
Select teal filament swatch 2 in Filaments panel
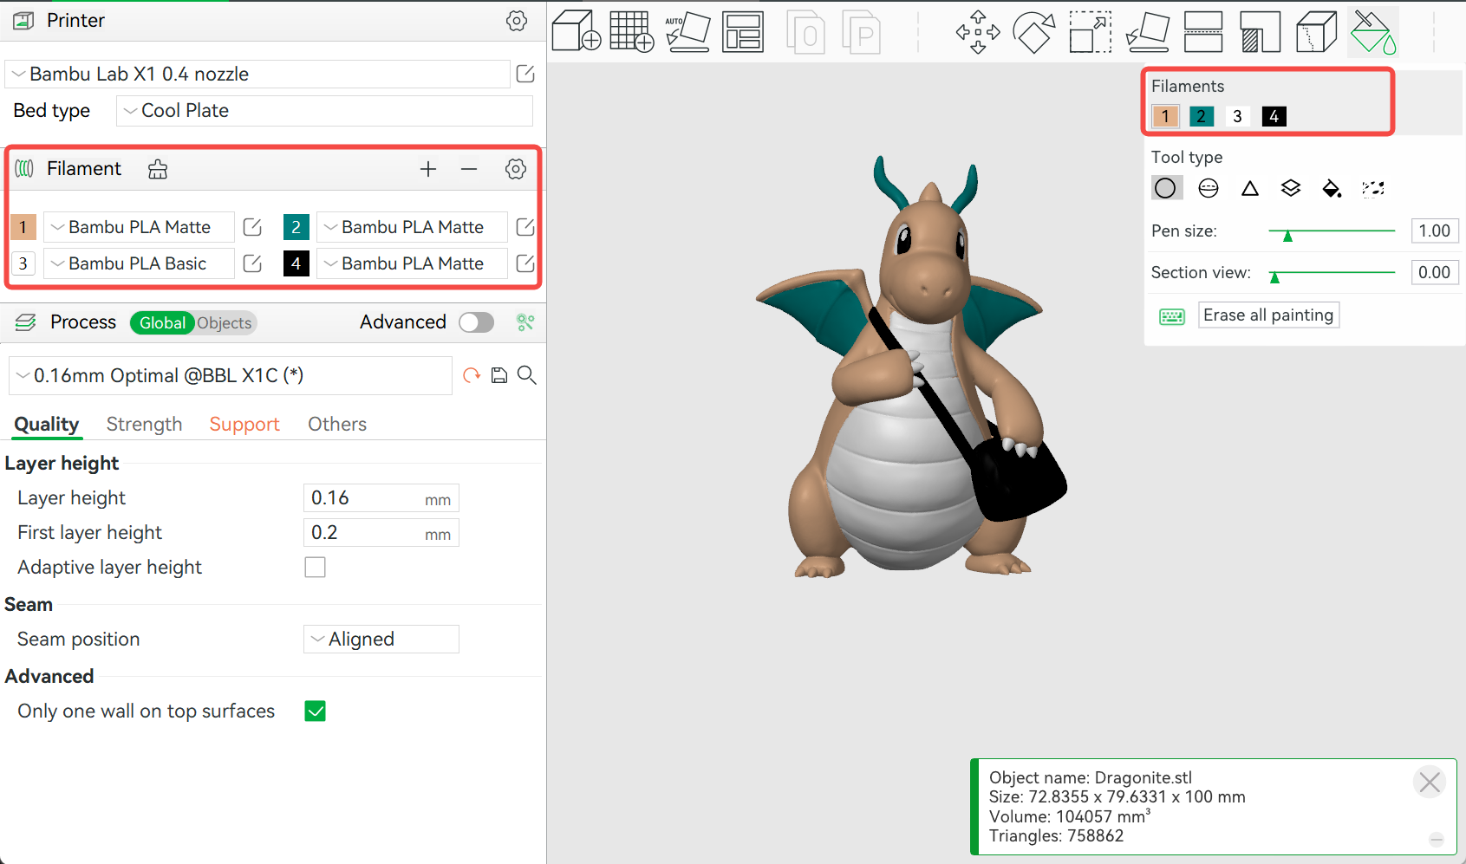1201,116
